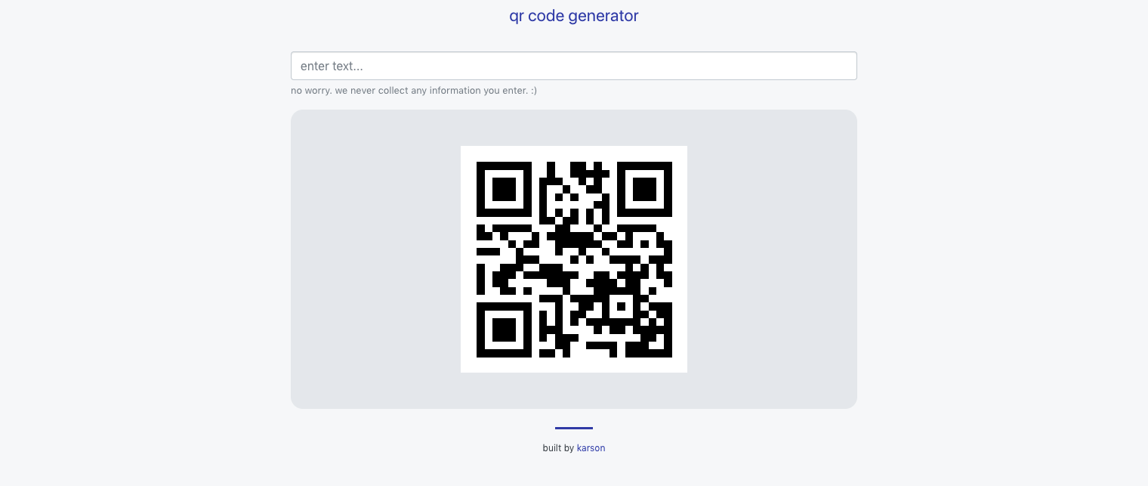This screenshot has width=1148, height=486.
Task: Focus the text box with placeholder 'enter text...'
Action: [573, 66]
